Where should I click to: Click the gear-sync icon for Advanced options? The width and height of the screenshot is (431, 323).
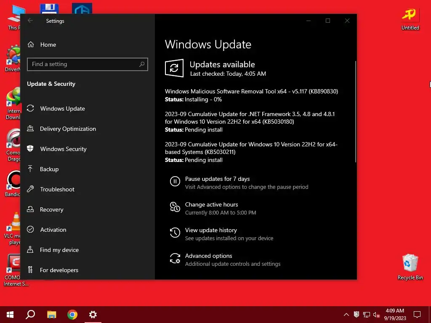pyautogui.click(x=175, y=259)
